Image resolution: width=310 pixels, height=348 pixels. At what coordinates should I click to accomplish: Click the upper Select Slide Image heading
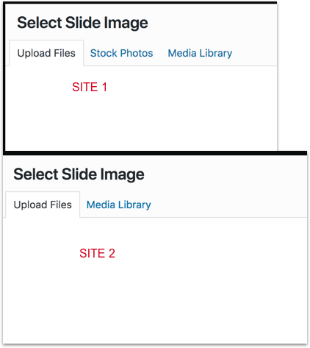pos(82,23)
